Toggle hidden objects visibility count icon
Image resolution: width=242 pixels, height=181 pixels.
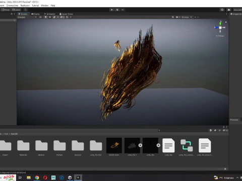62,17
